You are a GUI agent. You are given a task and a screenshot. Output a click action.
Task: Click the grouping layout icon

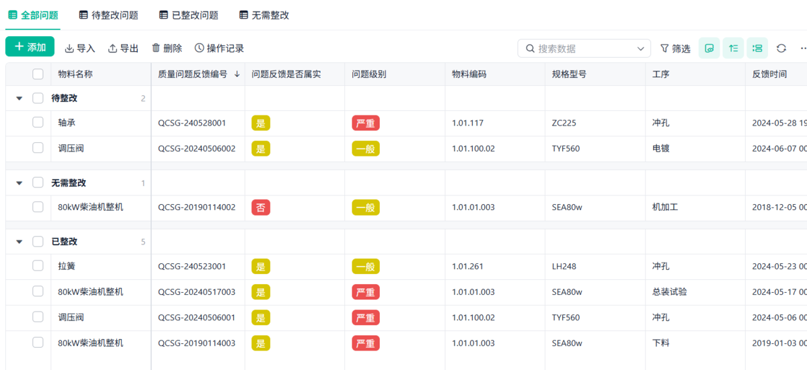(x=757, y=48)
